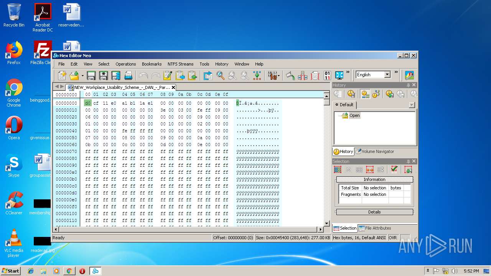491x276 pixels.
Task: Open the Edit menu
Action: point(74,64)
